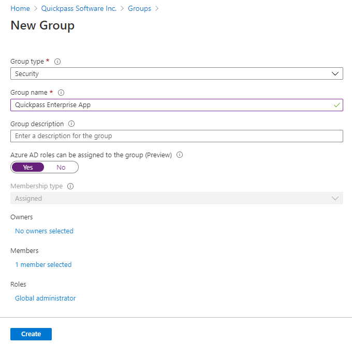The width and height of the screenshot is (352, 344).
Task: Open No owners selected link
Action: (x=44, y=231)
